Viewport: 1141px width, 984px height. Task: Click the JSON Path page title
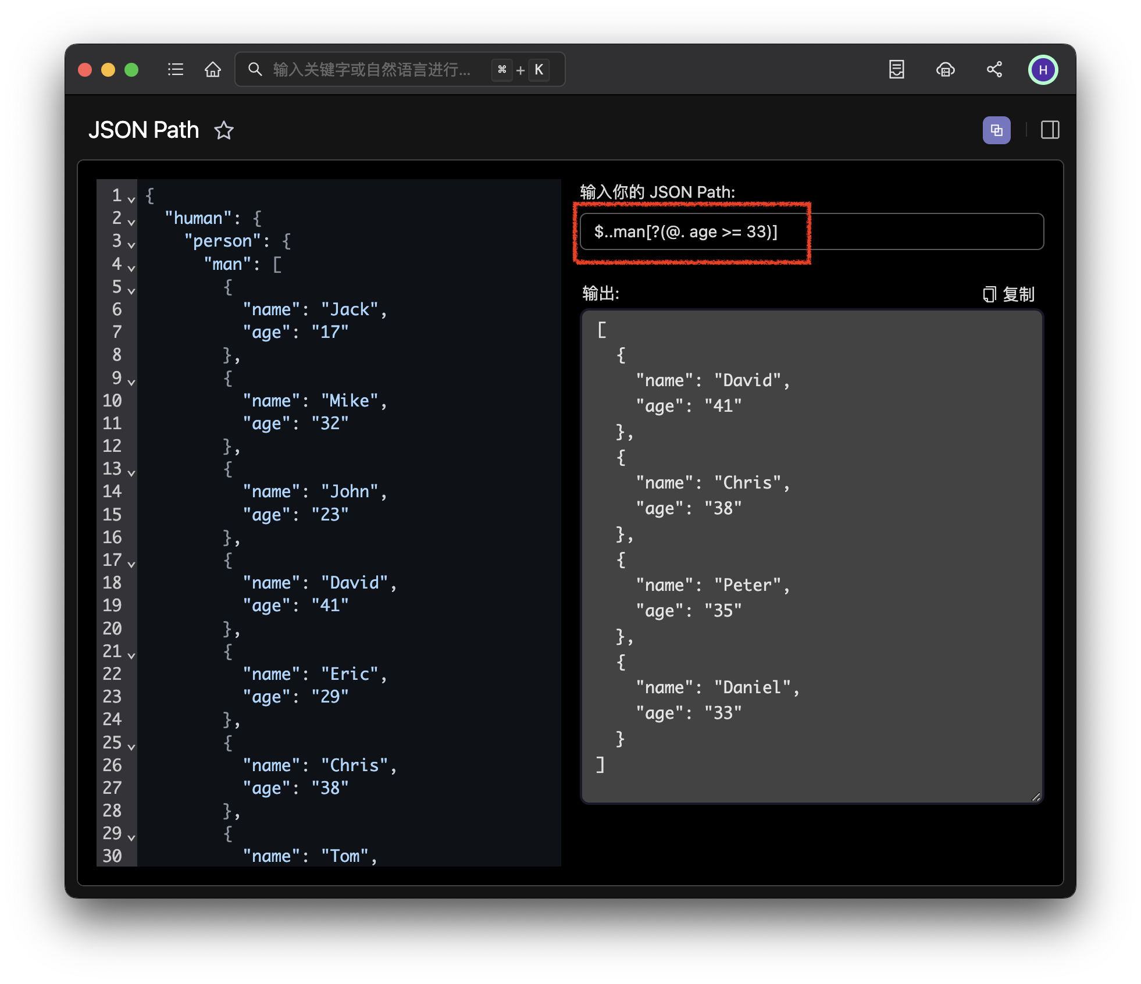(144, 130)
